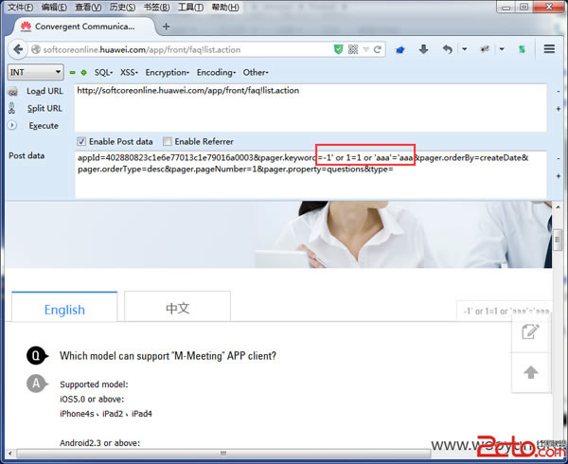The width and height of the screenshot is (568, 464).
Task: Click the undo back-arrow toolbar icon
Action: pyautogui.click(x=448, y=49)
